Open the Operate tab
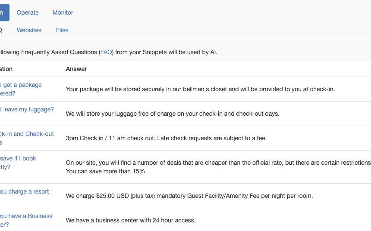The height and width of the screenshot is (231, 371). (x=28, y=12)
